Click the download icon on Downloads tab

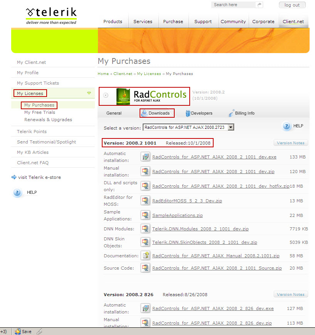tap(144, 113)
